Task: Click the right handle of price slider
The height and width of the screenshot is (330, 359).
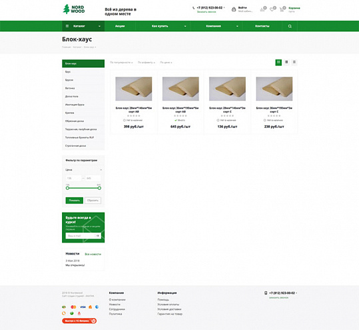Action: point(99,188)
